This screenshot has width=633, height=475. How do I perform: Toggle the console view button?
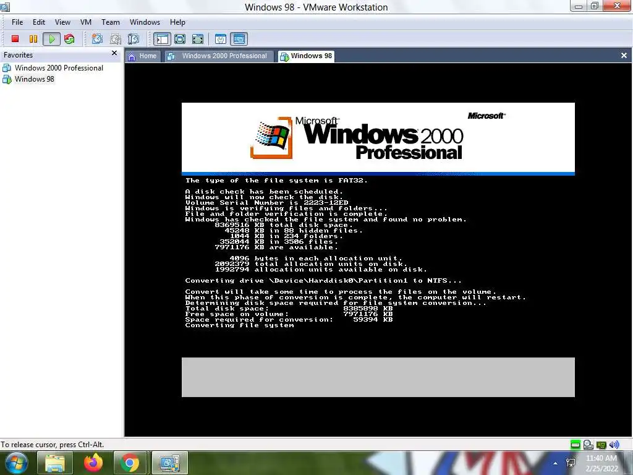click(239, 39)
